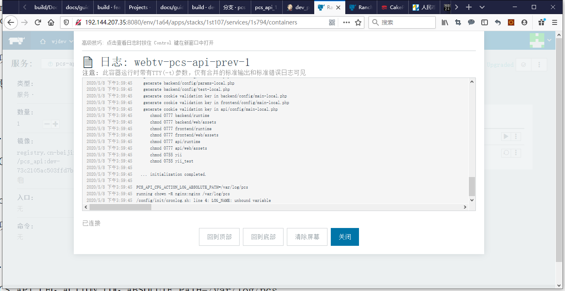The width and height of the screenshot is (565, 291).
Task: Close the log dialog with 关闭
Action: (x=345, y=237)
